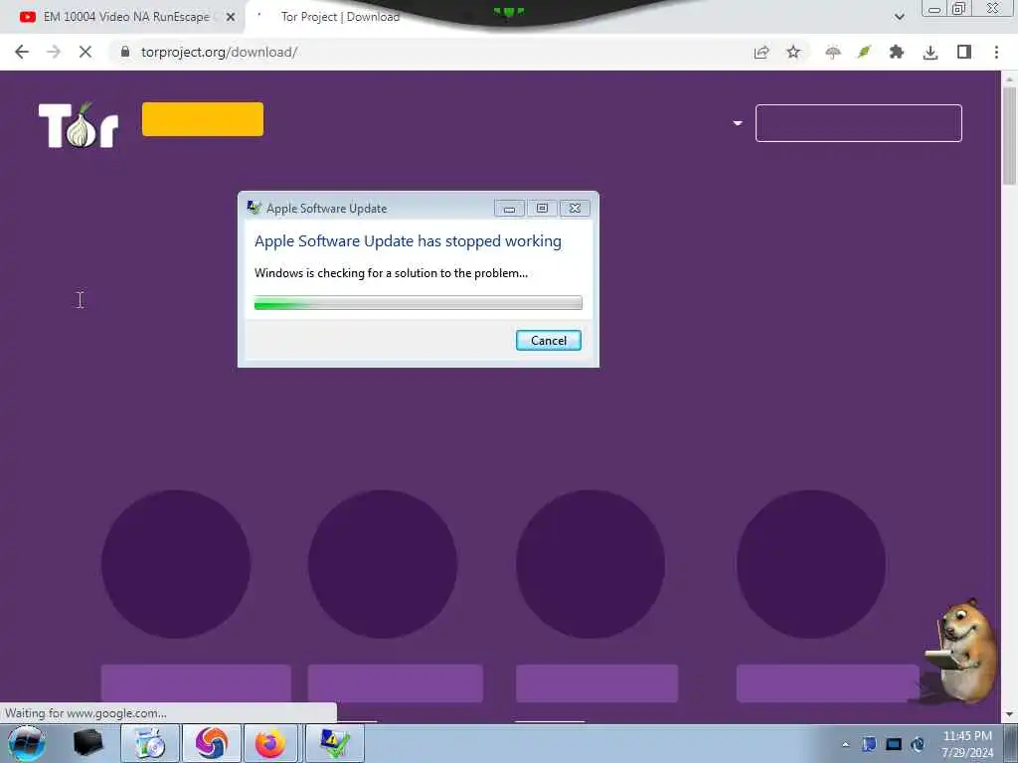Click the scrollbar down arrow

click(x=1009, y=714)
